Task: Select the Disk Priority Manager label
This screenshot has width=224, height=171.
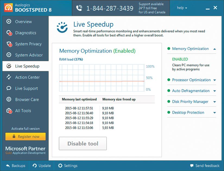Action: pos(190,102)
